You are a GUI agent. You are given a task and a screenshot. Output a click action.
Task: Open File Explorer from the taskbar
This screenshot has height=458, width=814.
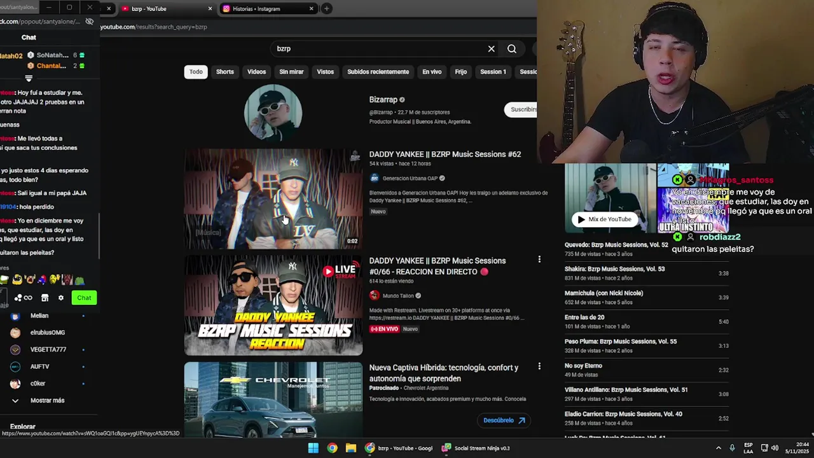[351, 448]
